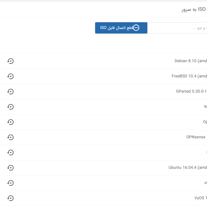The height and width of the screenshot is (207, 207).
Task: Pick the Ubuntu 16.04.4 ISO entry
Action: 188,168
